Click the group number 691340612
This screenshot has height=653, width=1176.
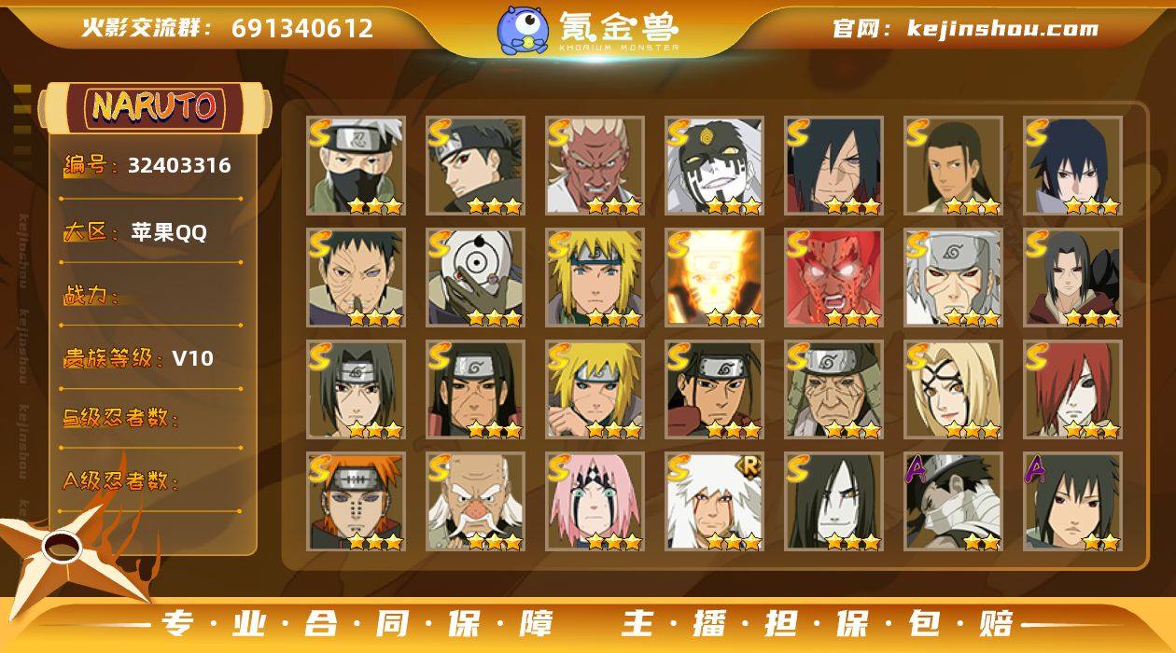[x=302, y=28]
